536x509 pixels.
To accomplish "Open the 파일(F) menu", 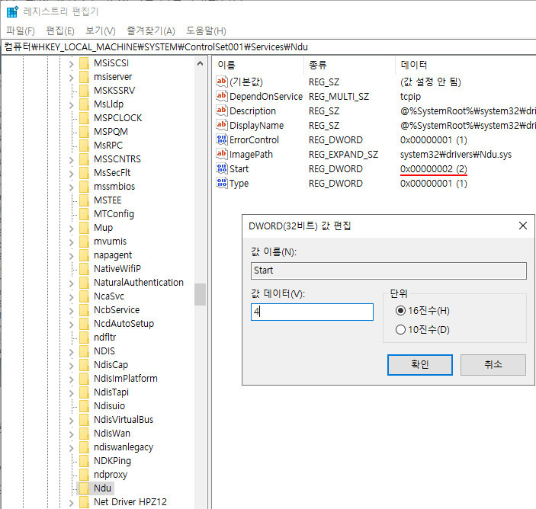I will [x=21, y=30].
